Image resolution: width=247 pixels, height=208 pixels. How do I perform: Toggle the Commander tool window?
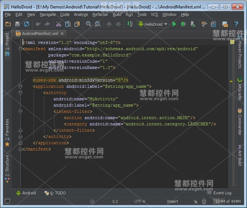pyautogui.click(x=240, y=122)
